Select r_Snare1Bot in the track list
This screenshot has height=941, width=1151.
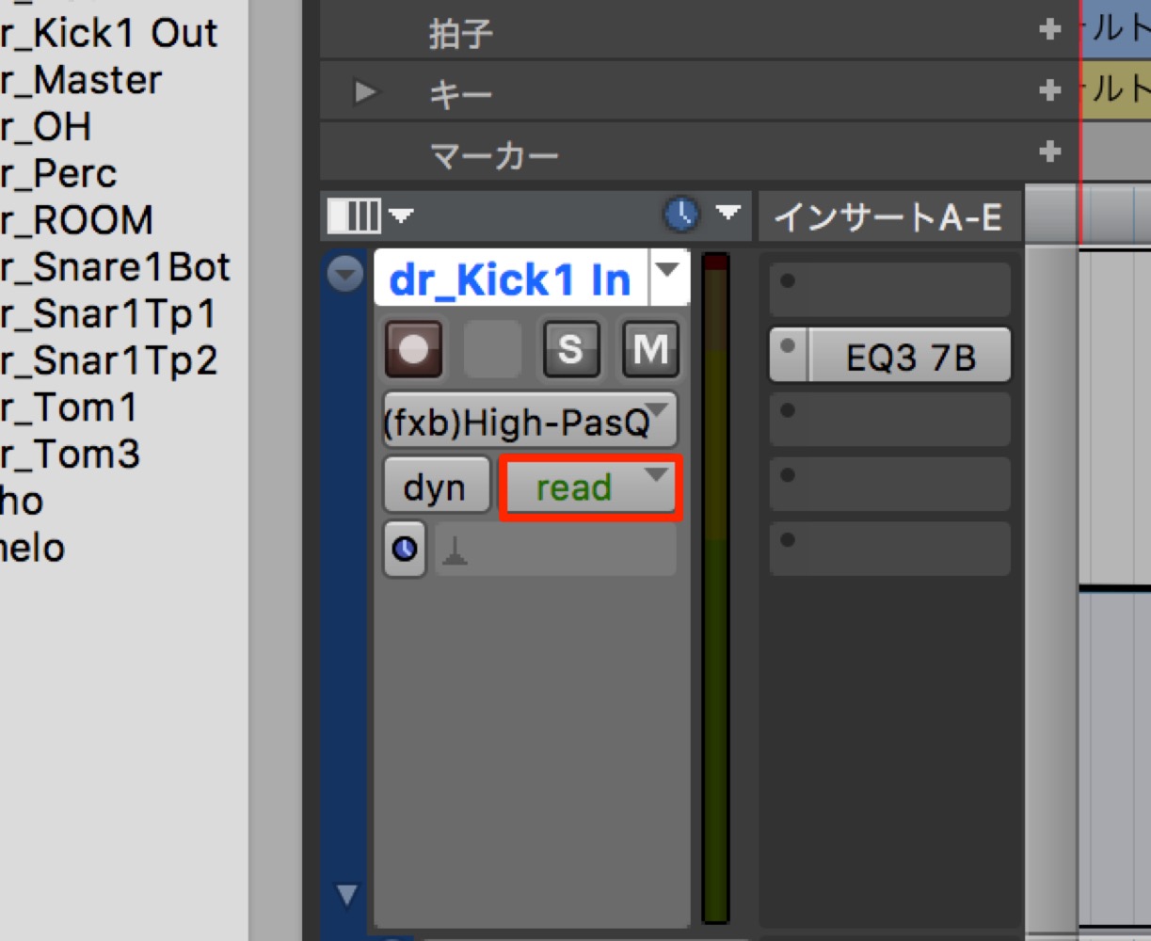click(x=115, y=267)
